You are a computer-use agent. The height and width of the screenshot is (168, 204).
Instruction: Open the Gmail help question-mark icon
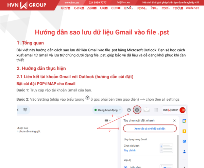coord(129,110)
